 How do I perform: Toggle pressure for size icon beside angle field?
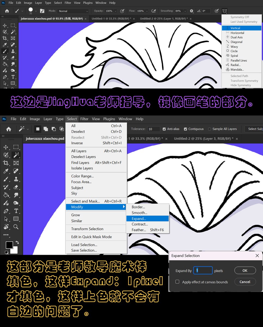coord(216,11)
